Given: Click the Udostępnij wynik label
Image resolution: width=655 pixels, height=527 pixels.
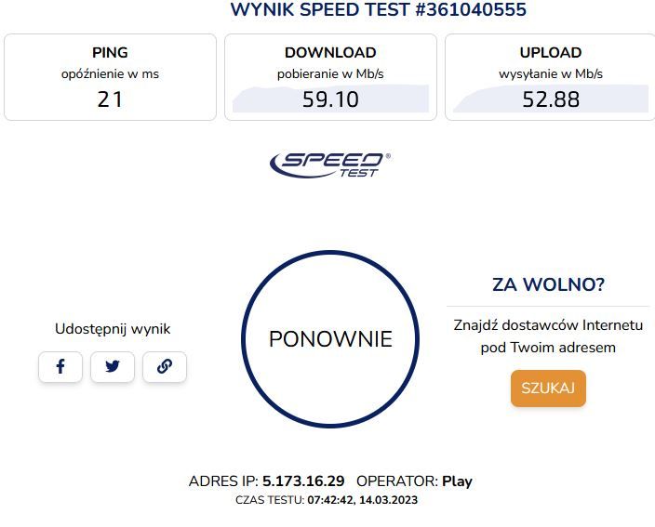Looking at the screenshot, I should (113, 329).
